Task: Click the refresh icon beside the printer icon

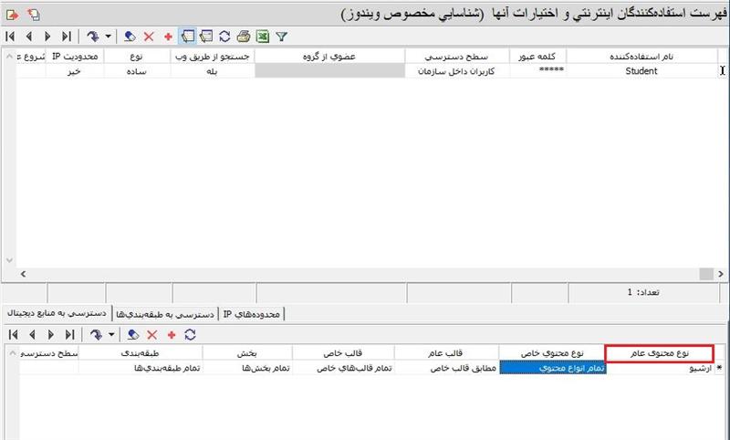Action: (224, 37)
